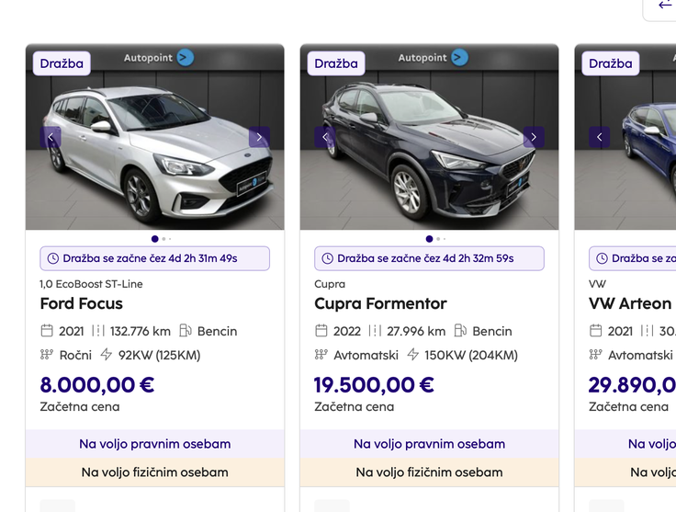This screenshot has width=676, height=512.
Task: Show next photo of Ford Focus
Action: [x=259, y=137]
